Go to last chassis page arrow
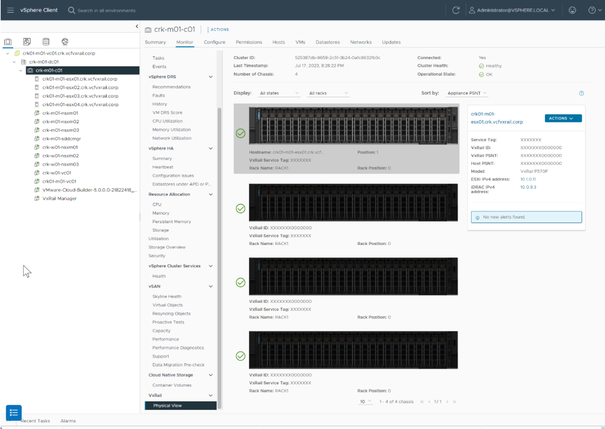Image resolution: width=605 pixels, height=429 pixels. (454, 402)
